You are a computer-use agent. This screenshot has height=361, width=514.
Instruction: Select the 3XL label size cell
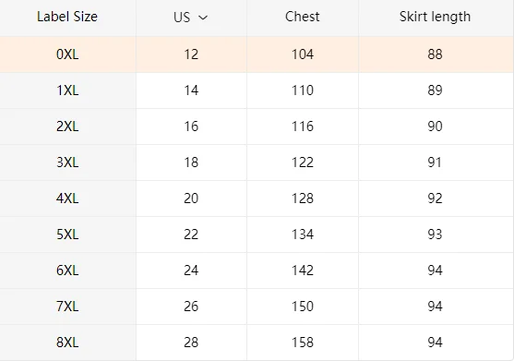pyautogui.click(x=67, y=162)
